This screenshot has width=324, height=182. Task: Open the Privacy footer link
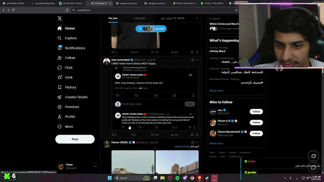tap(221, 153)
